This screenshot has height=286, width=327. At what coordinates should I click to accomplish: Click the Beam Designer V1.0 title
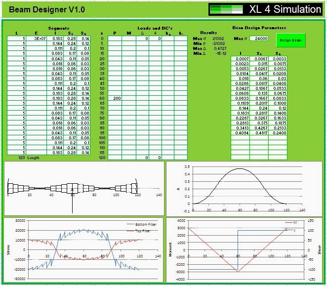coord(47,9)
